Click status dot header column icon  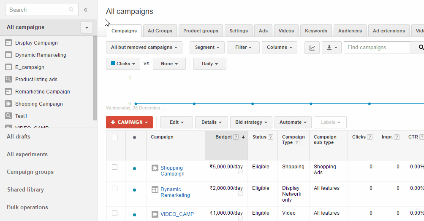point(134,138)
